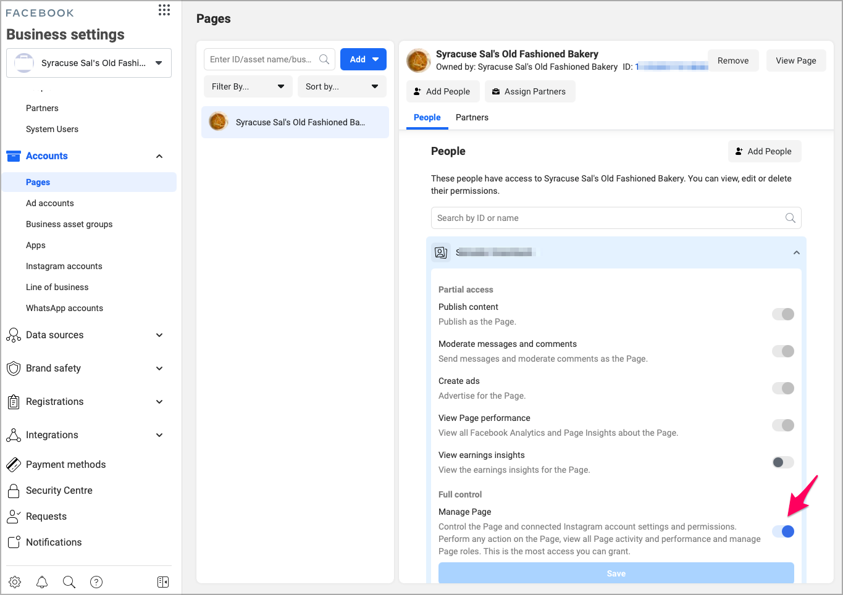The width and height of the screenshot is (843, 595).
Task: Click the Save button
Action: tap(616, 573)
